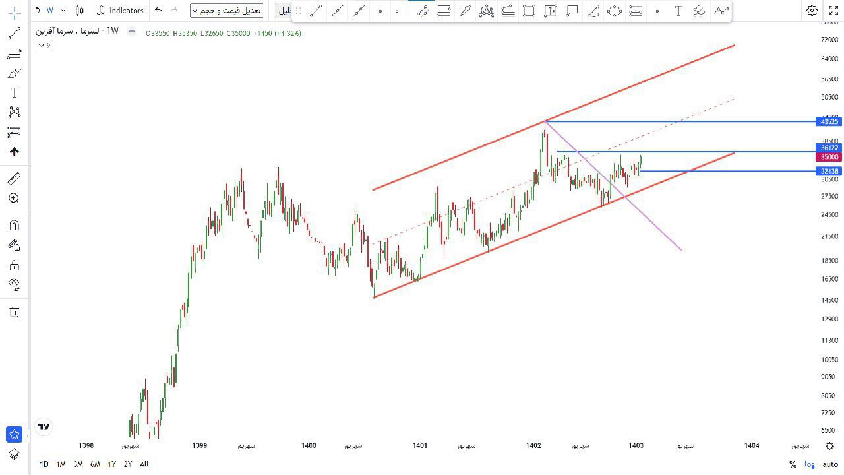
Task: Toggle stay in drawing mode
Action: [x=14, y=245]
